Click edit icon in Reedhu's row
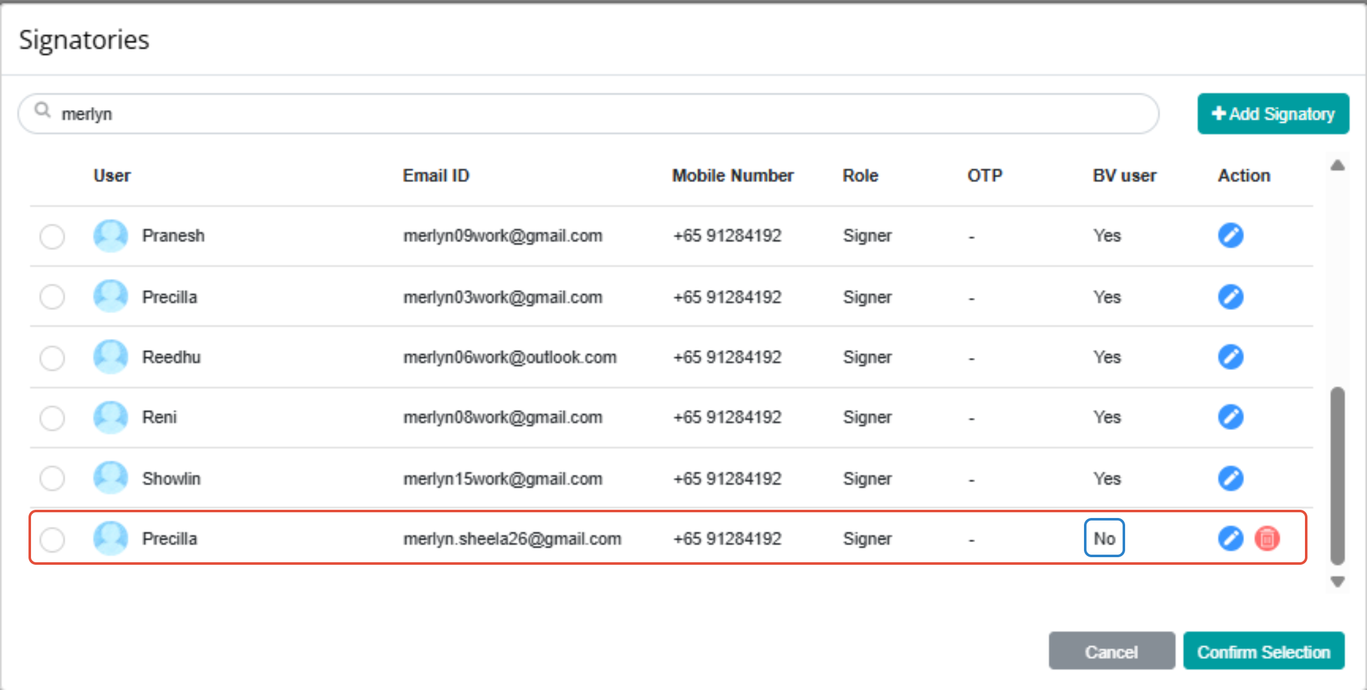The width and height of the screenshot is (1367, 690). pos(1230,357)
